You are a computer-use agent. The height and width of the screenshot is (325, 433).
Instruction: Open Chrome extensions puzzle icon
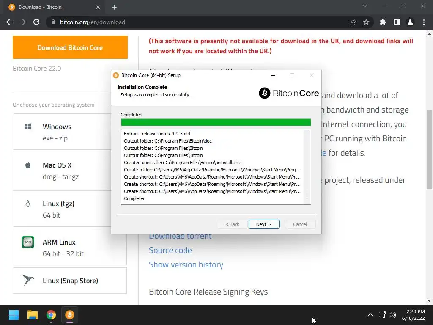pos(383,22)
